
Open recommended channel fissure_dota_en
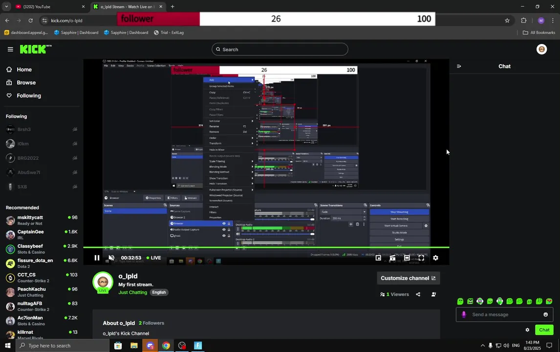tap(42, 263)
